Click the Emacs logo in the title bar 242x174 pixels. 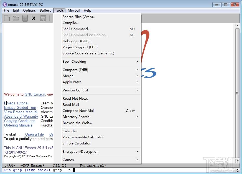pos(5,4)
